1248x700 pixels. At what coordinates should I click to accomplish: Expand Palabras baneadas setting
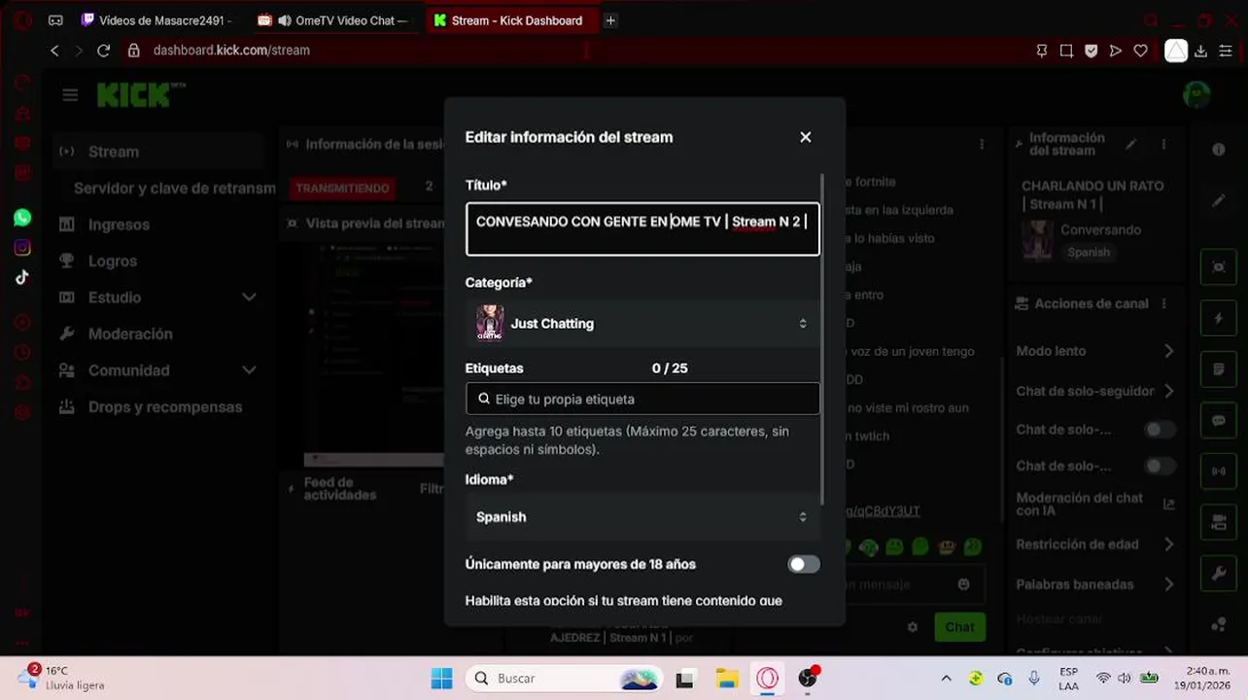click(x=1094, y=584)
